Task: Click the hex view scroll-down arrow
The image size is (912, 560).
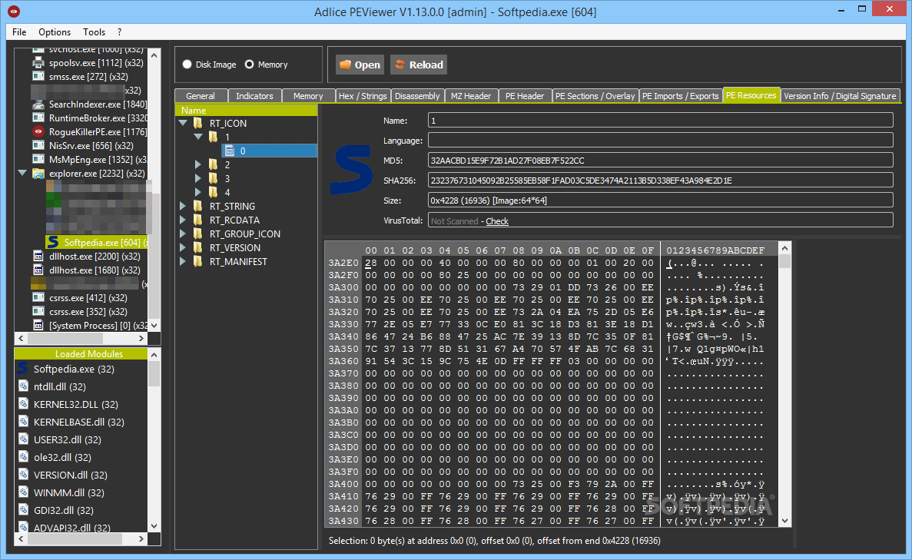Action: (784, 521)
